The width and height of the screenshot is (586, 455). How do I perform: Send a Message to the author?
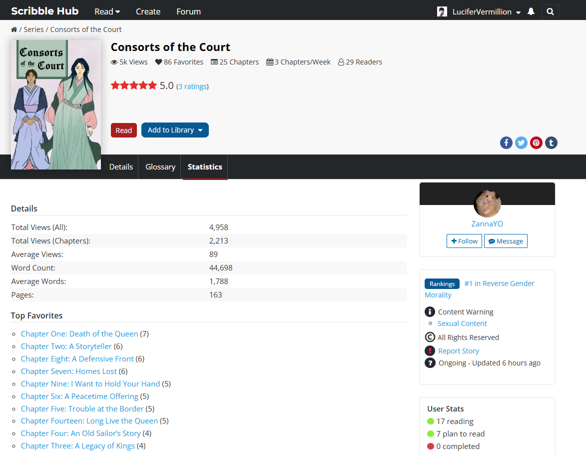click(506, 241)
